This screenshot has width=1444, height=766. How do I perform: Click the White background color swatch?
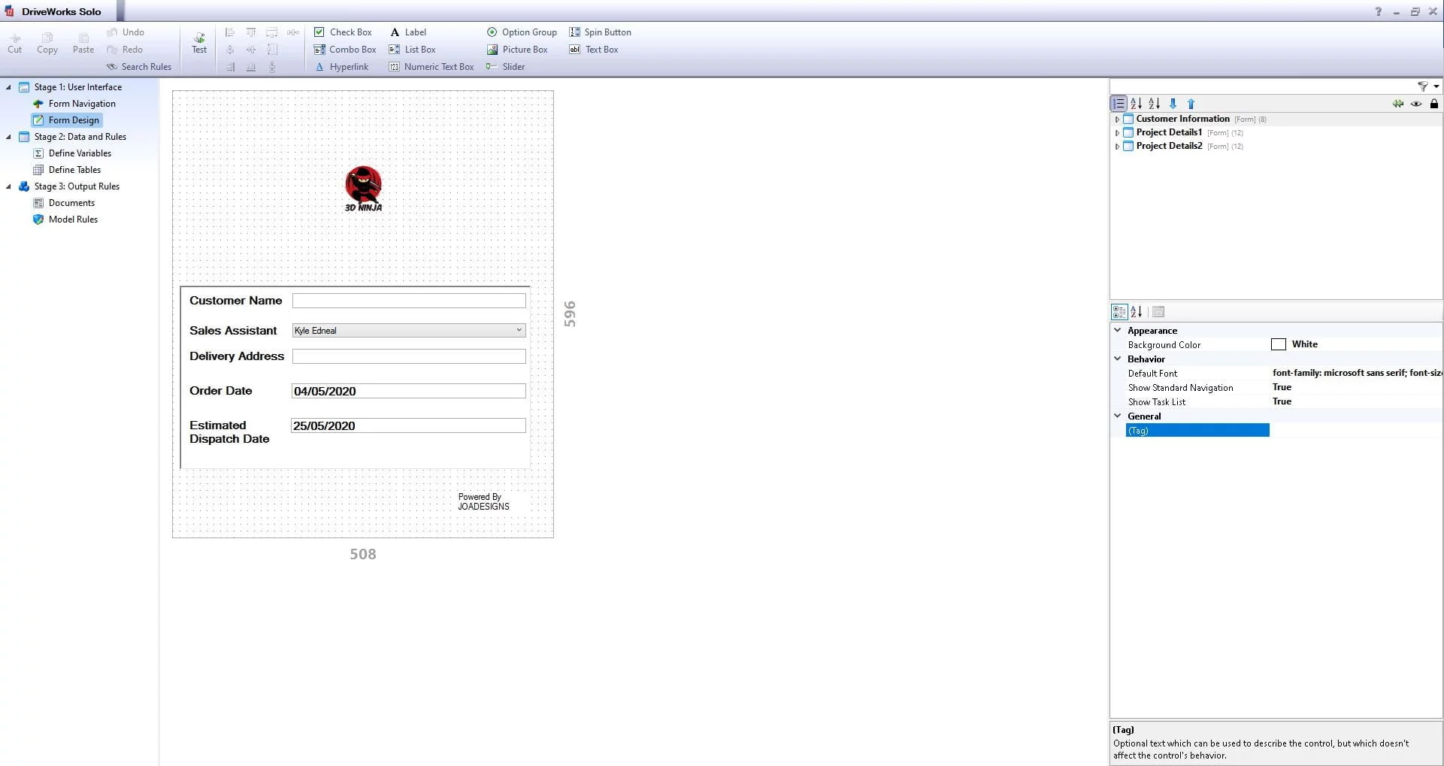(x=1278, y=344)
